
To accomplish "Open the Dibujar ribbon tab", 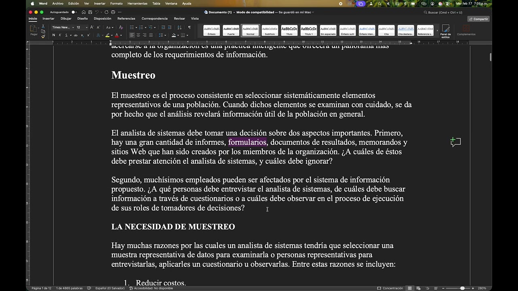I will coord(66,19).
